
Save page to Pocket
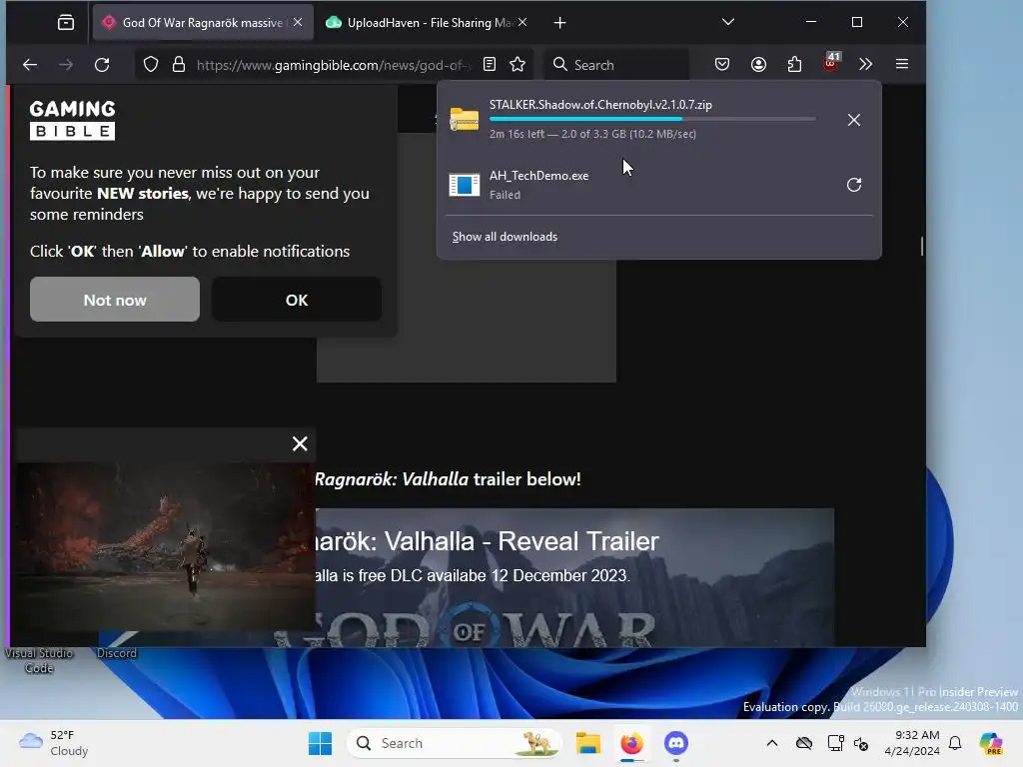[721, 64]
